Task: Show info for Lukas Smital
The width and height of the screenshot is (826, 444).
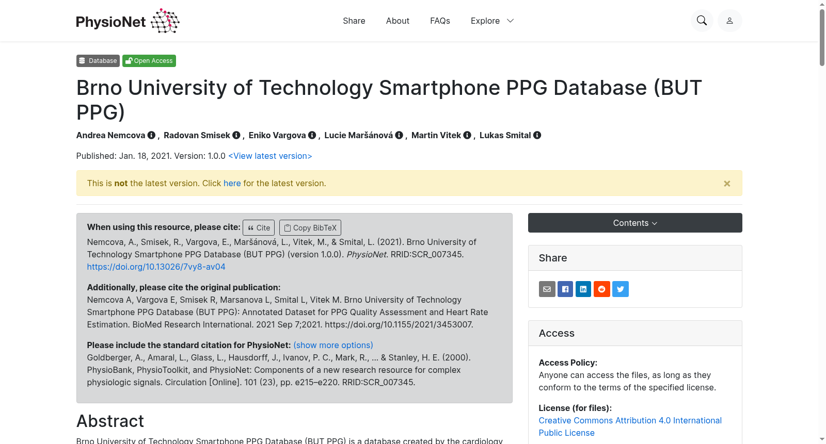Action: pos(537,135)
